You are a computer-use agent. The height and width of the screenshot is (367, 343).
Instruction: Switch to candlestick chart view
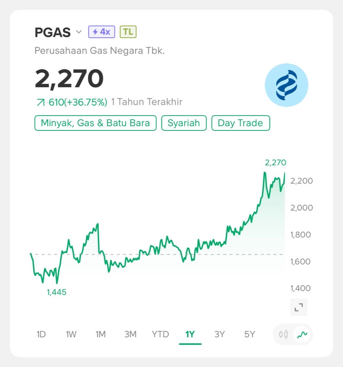pyautogui.click(x=283, y=334)
